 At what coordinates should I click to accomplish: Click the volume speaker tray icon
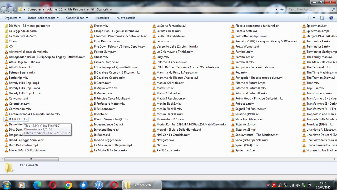(298, 185)
